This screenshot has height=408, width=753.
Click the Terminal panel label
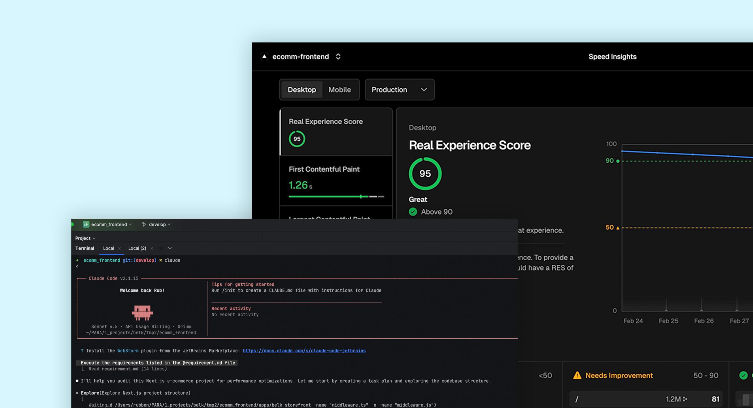(x=84, y=248)
